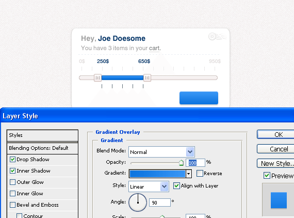
Task: Click the Angle dial control
Action: click(138, 203)
